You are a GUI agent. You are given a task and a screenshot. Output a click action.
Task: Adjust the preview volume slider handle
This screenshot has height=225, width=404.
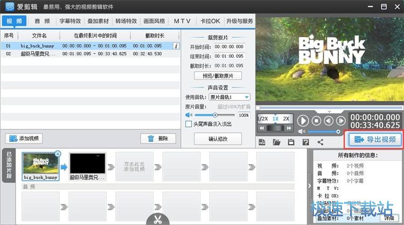click(x=338, y=132)
